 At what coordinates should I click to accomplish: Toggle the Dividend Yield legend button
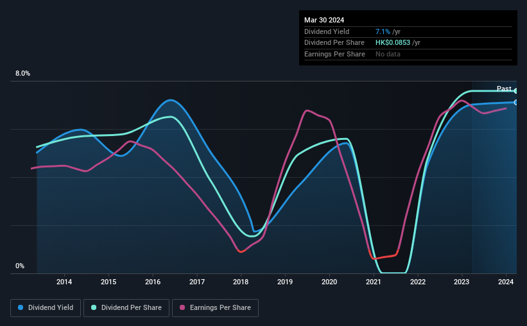[46, 308]
